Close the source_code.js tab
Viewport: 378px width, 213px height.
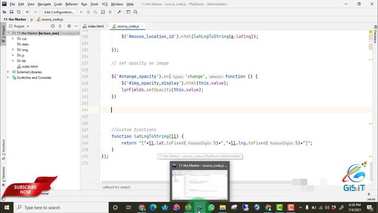click(x=142, y=26)
